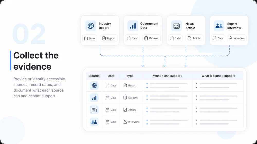Click the bar chart icon on Government Data card

point(133,26)
